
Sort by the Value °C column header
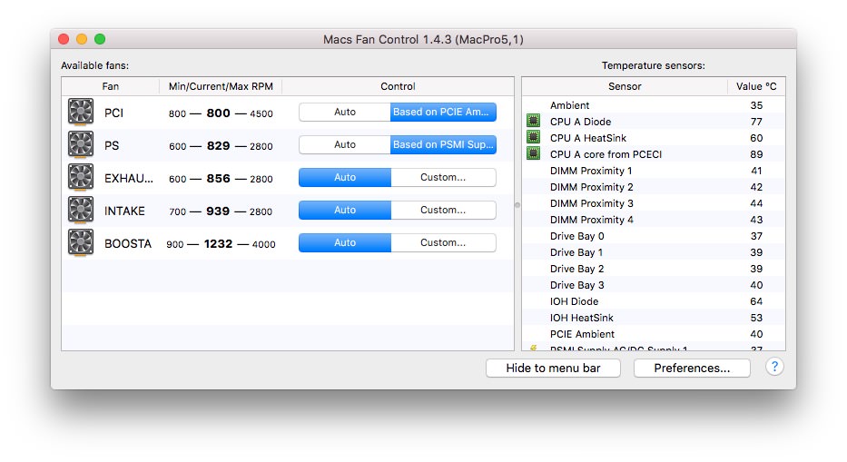(x=756, y=86)
